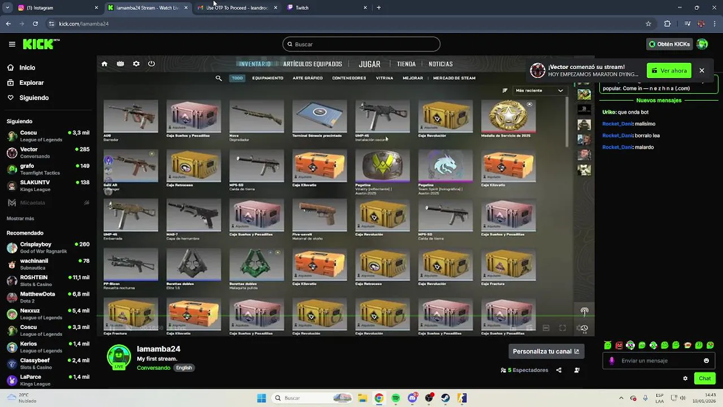This screenshot has width=723, height=407.
Task: Click the stream fullscreen icon
Action: 563,328
